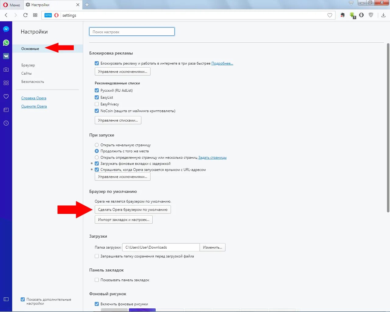Open Оцените Opera link
The image size is (390, 312).
[34, 106]
